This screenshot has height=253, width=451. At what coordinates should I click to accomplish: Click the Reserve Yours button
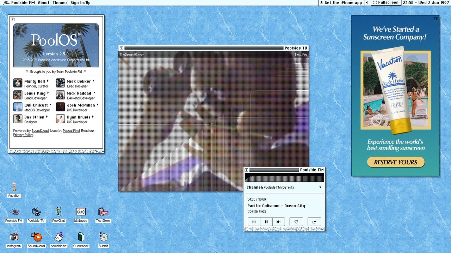[x=396, y=162]
